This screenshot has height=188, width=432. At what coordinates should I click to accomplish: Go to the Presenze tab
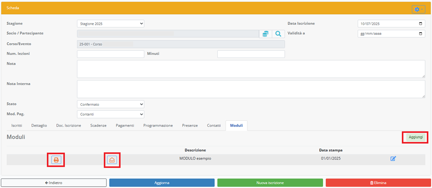pyautogui.click(x=189, y=126)
